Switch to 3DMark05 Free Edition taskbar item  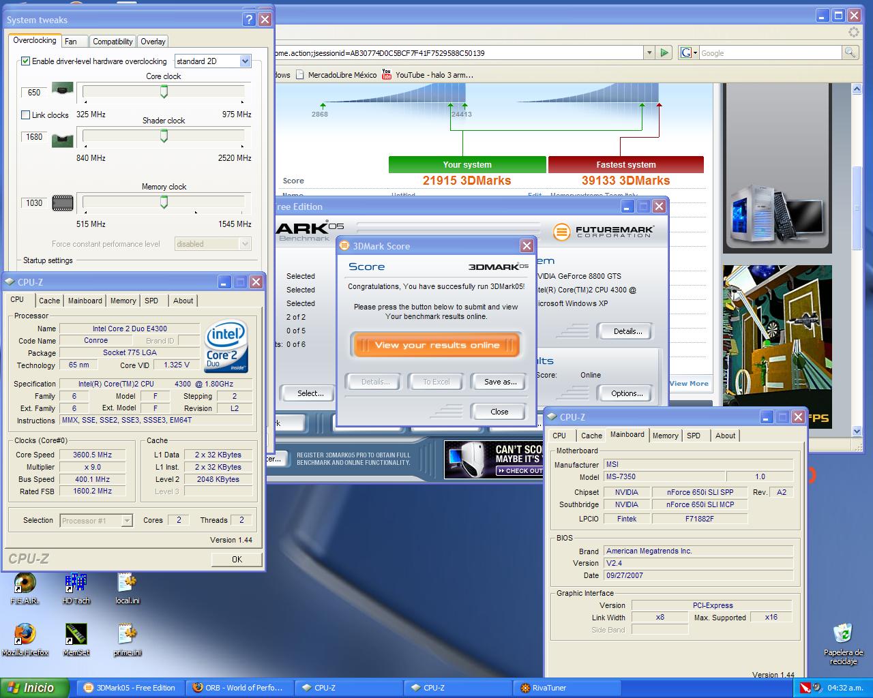tap(130, 688)
